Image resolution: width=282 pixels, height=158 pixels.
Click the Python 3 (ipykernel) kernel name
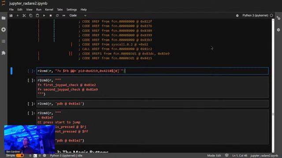pyautogui.click(x=255, y=15)
